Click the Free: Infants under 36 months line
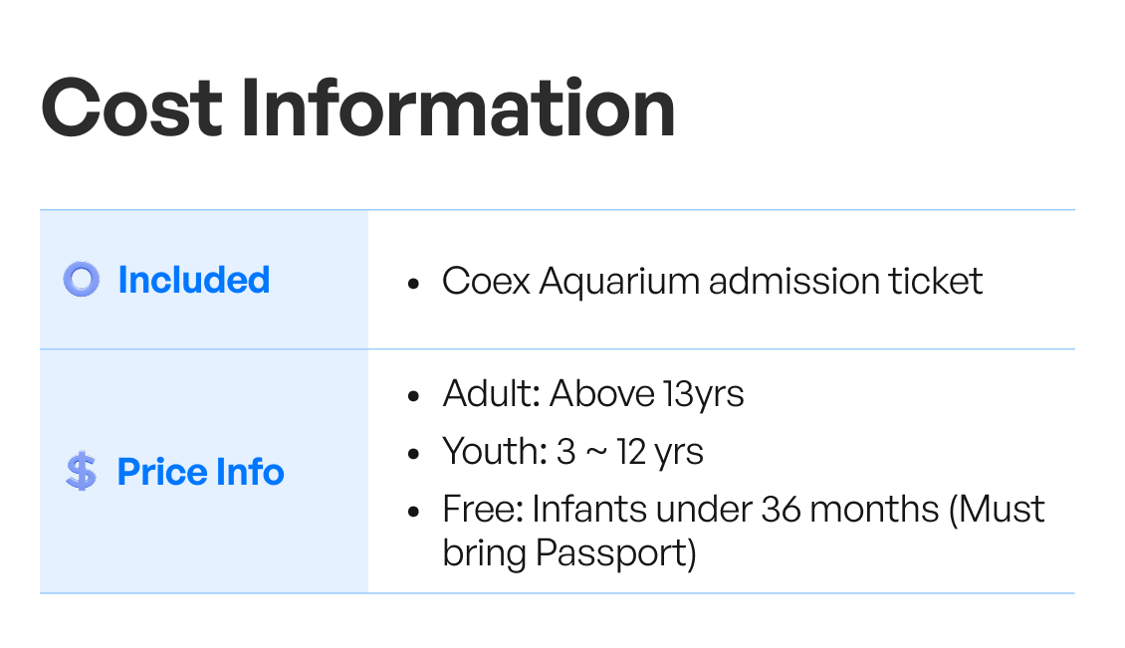The height and width of the screenshot is (648, 1125). point(744,510)
